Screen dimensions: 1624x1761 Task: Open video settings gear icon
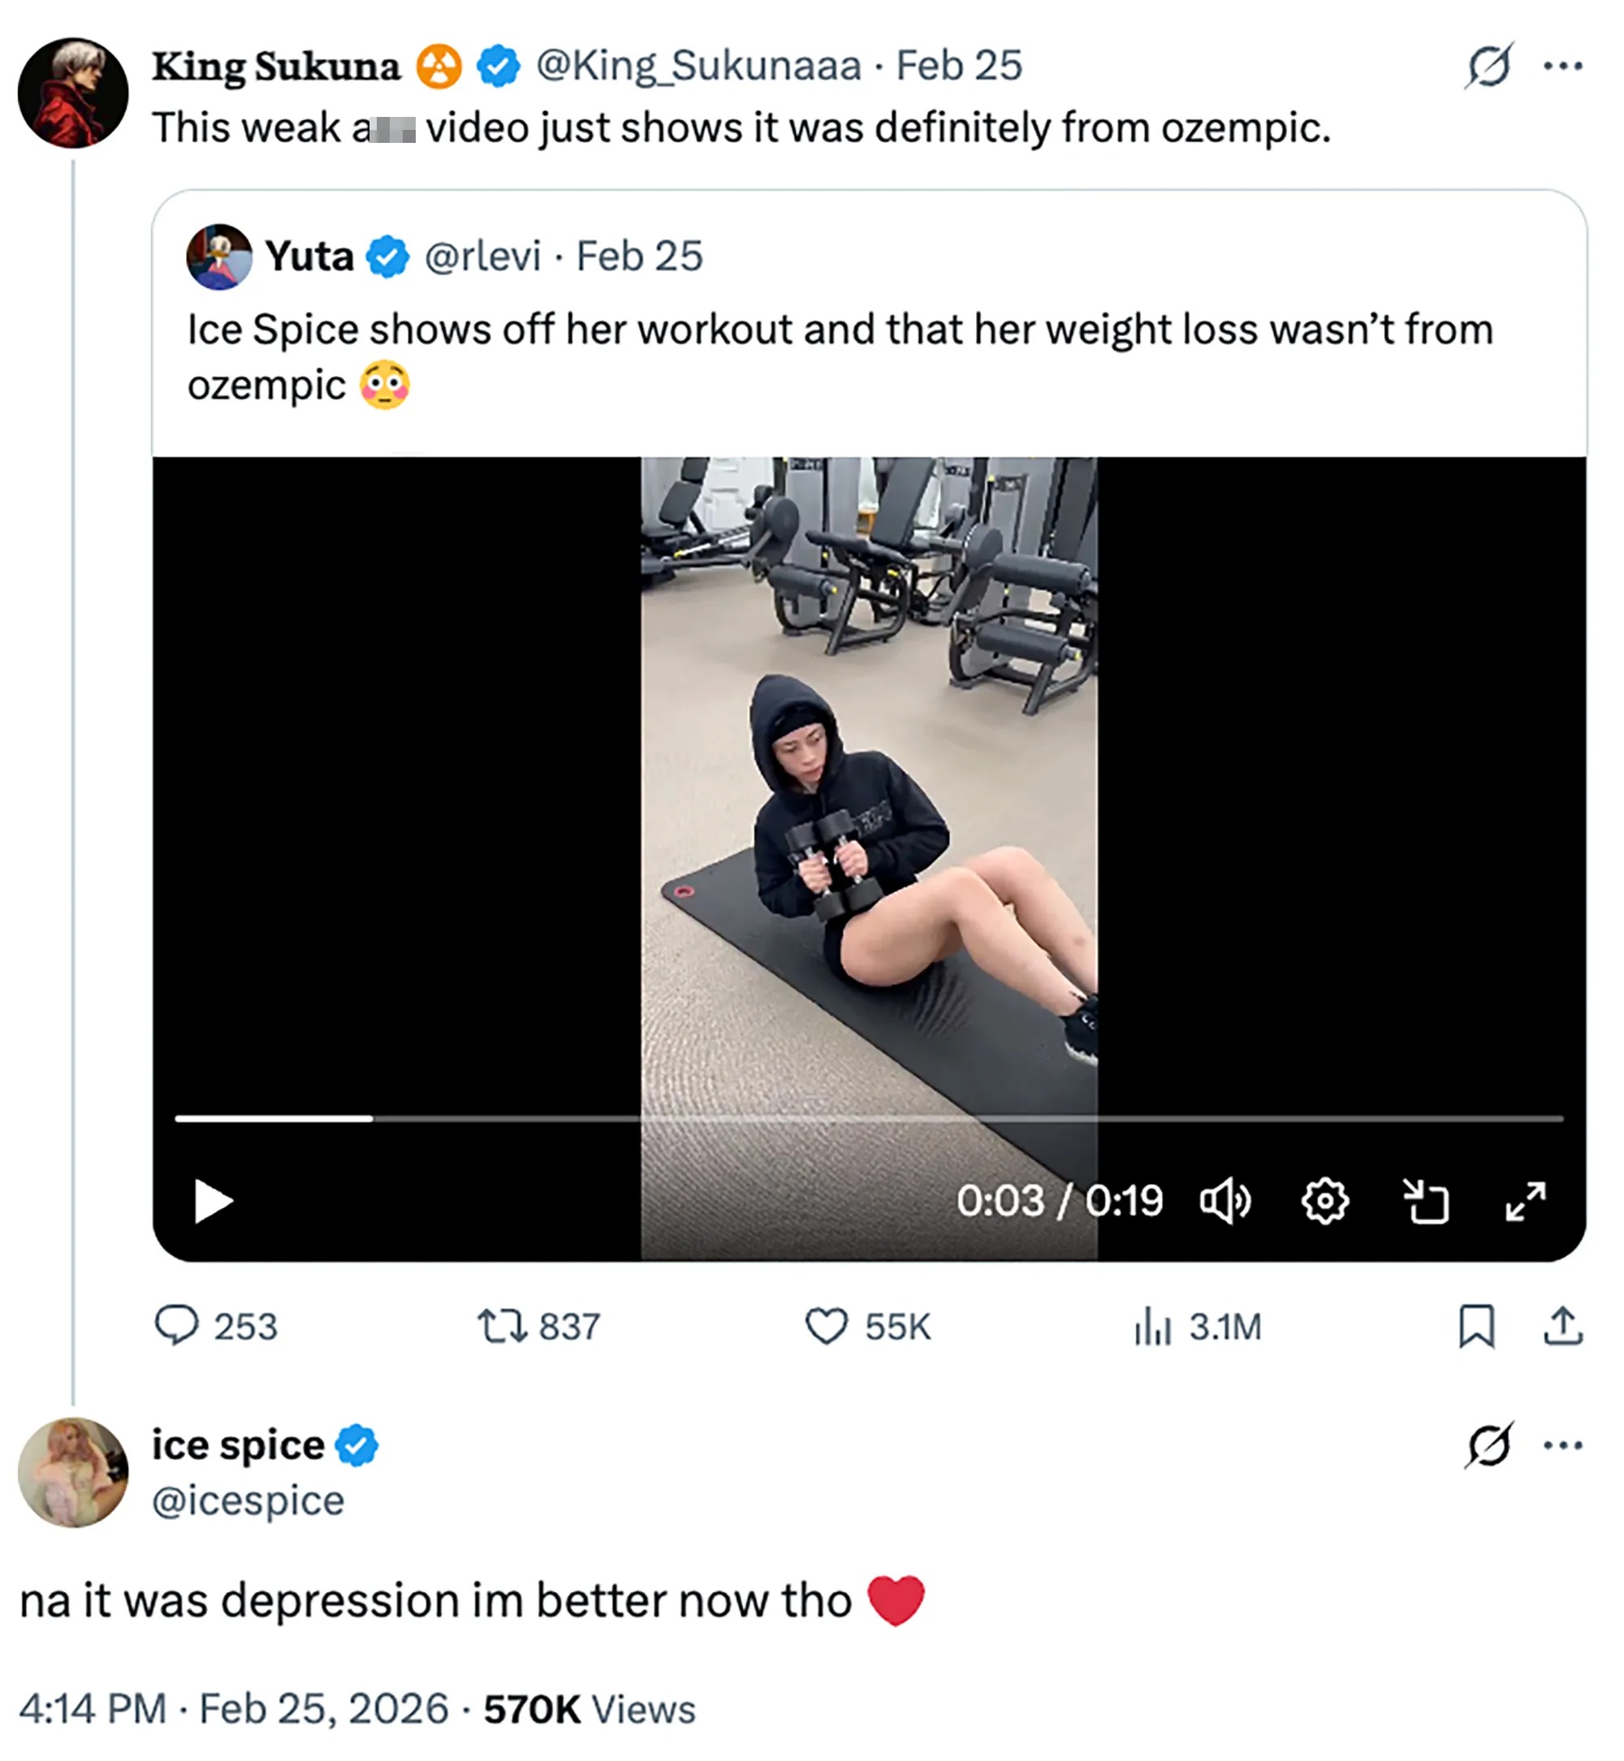1324,1200
